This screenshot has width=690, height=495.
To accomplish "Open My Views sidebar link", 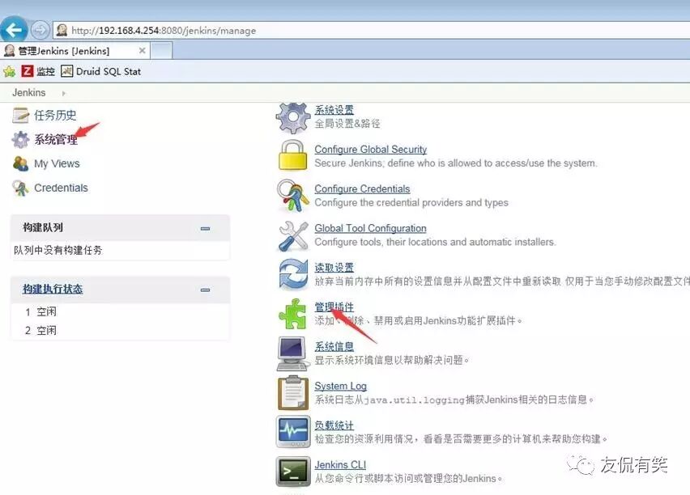I will pos(57,163).
